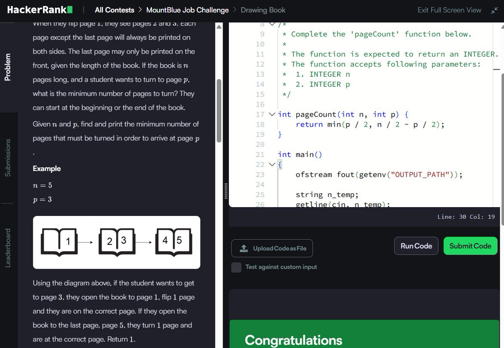This screenshot has width=504, height=348.
Task: Click on the return min(...) code line
Action: 370,125
